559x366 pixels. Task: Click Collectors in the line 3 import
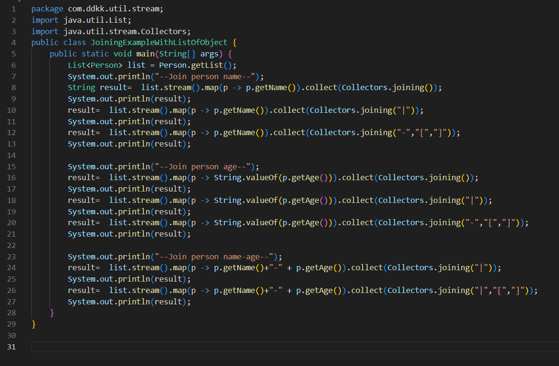point(165,31)
